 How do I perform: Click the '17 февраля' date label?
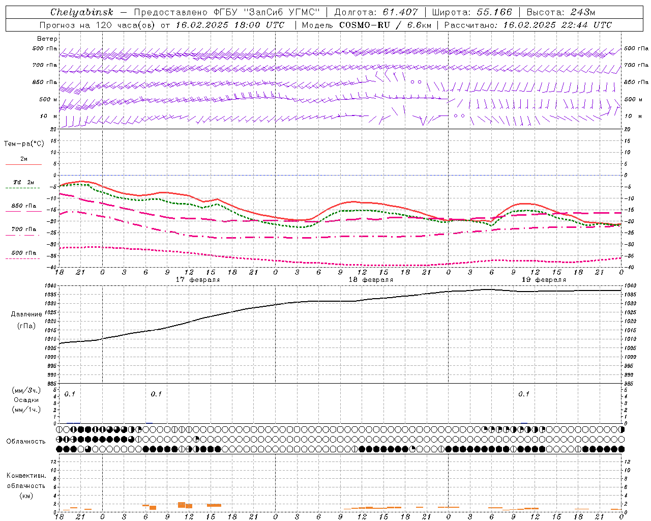coord(198,280)
